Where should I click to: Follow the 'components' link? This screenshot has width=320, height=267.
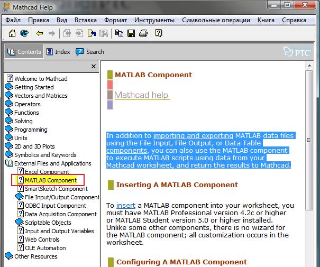pos(126,151)
